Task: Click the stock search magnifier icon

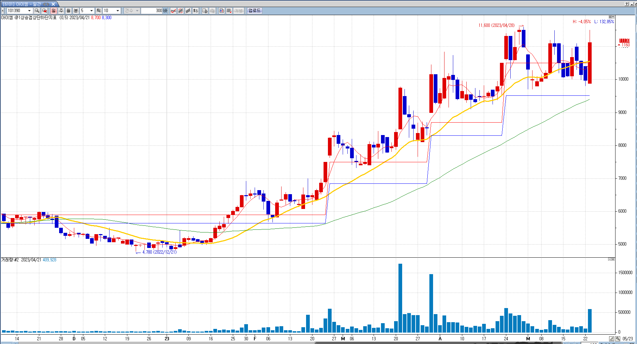Action: 37,11
